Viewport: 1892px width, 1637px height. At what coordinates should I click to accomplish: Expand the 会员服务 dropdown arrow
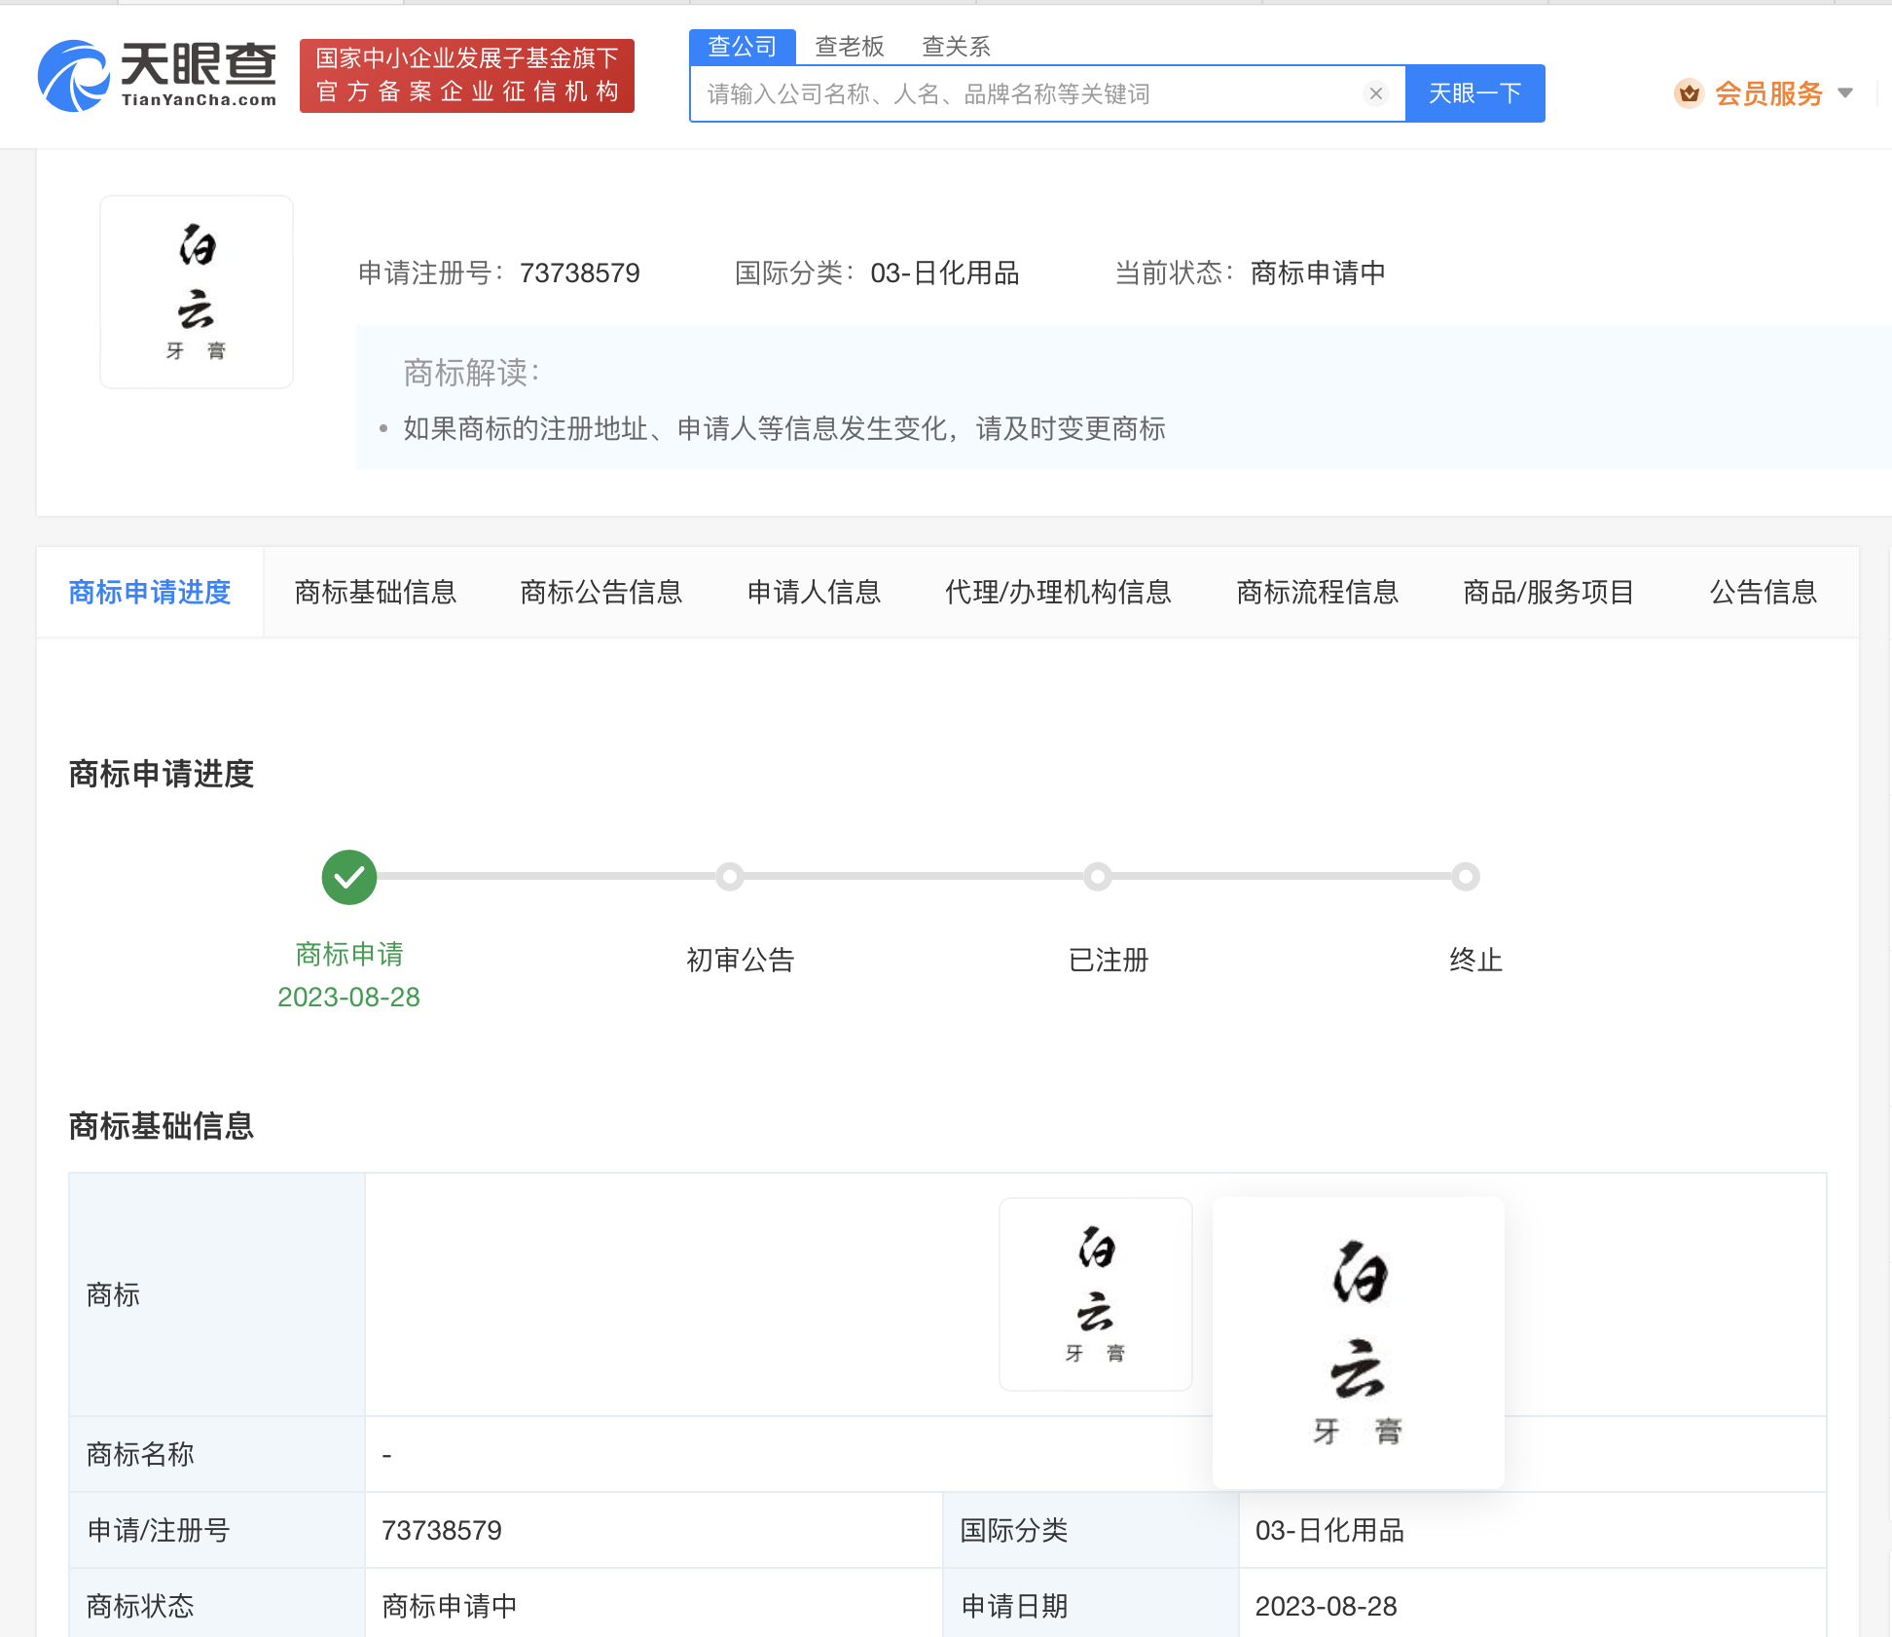coord(1845,93)
